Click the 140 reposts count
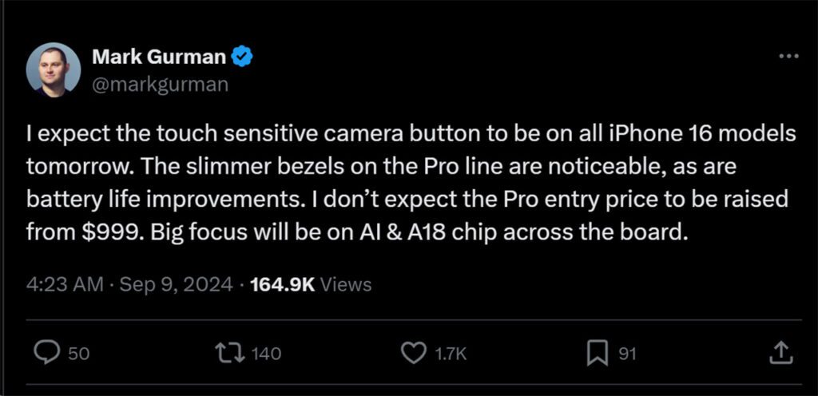Image resolution: width=818 pixels, height=396 pixels. (266, 353)
